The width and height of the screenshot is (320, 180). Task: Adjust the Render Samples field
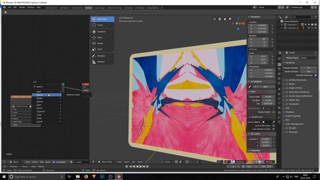pos(308,71)
